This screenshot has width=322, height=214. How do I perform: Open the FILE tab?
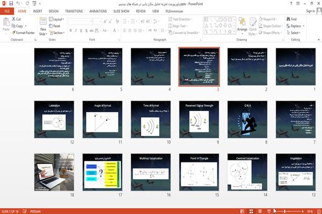click(x=7, y=11)
